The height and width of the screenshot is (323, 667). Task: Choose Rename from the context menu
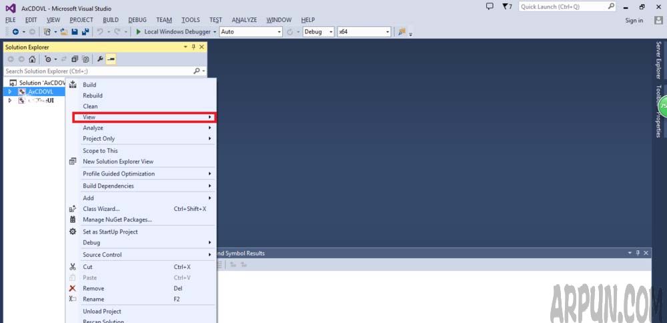point(141,299)
